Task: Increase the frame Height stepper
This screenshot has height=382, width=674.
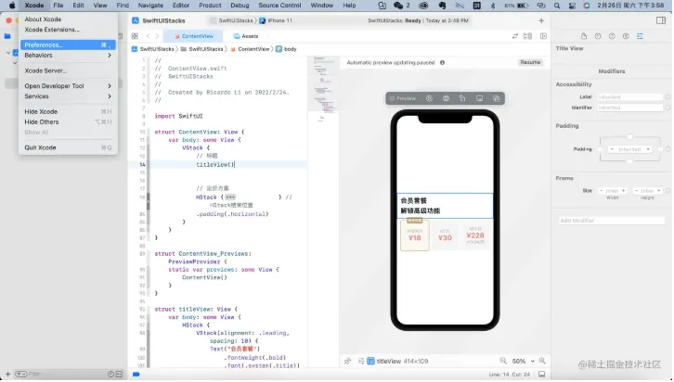Action: (659, 191)
